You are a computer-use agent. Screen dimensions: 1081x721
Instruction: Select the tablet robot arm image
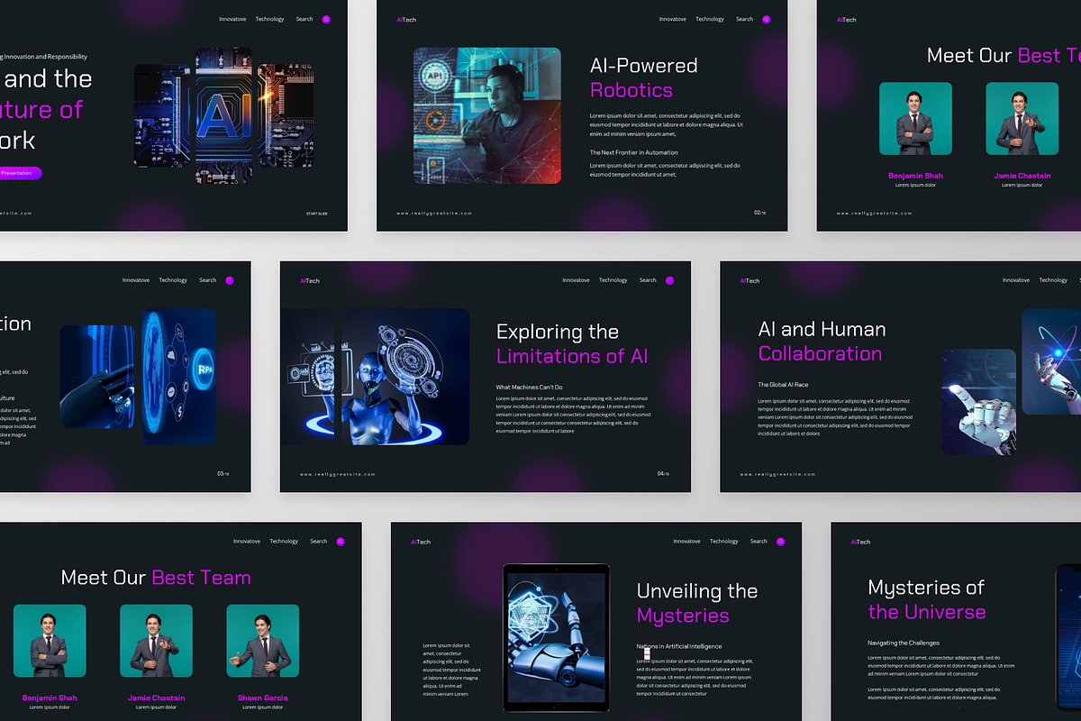556,638
